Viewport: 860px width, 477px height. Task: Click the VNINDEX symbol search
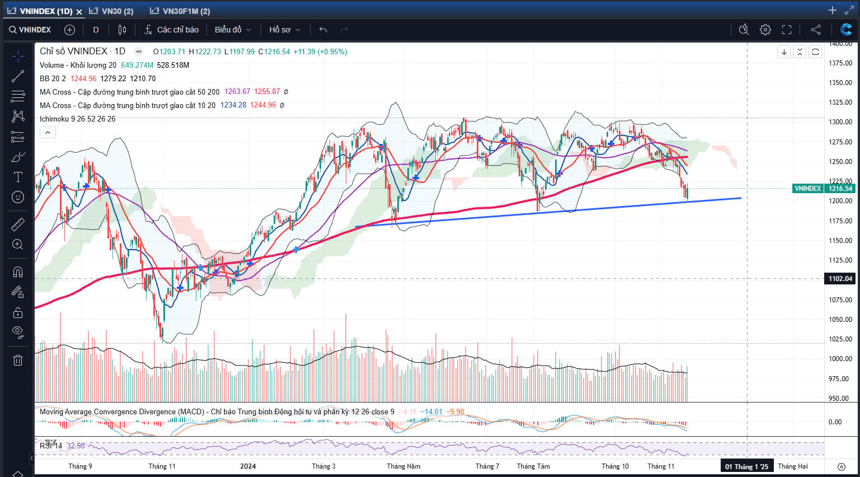click(x=30, y=30)
